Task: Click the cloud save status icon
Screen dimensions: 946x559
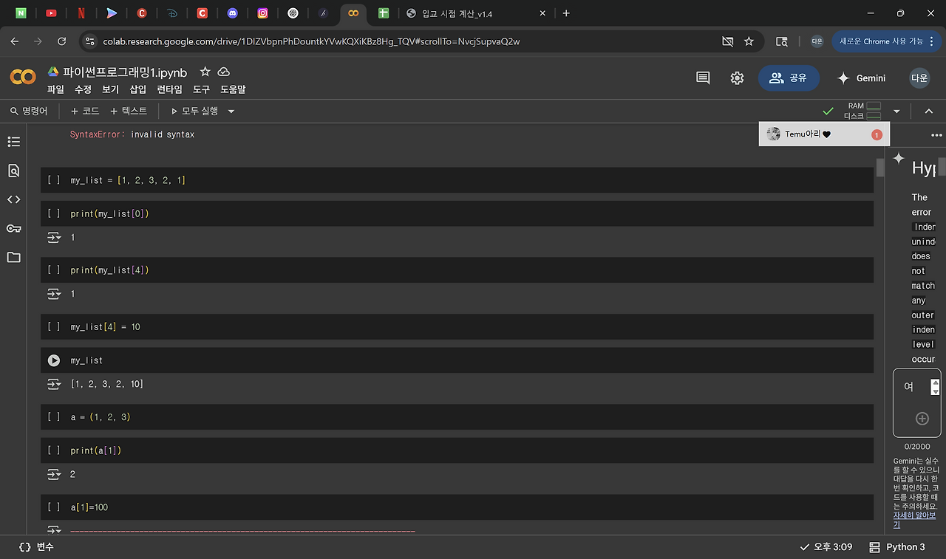Action: [224, 72]
